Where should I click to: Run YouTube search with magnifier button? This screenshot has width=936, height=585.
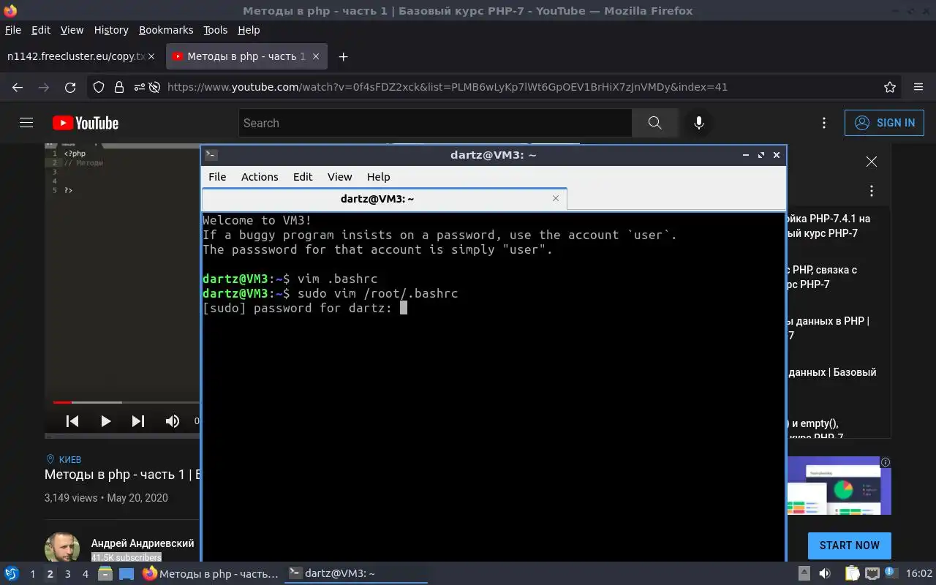pos(654,123)
